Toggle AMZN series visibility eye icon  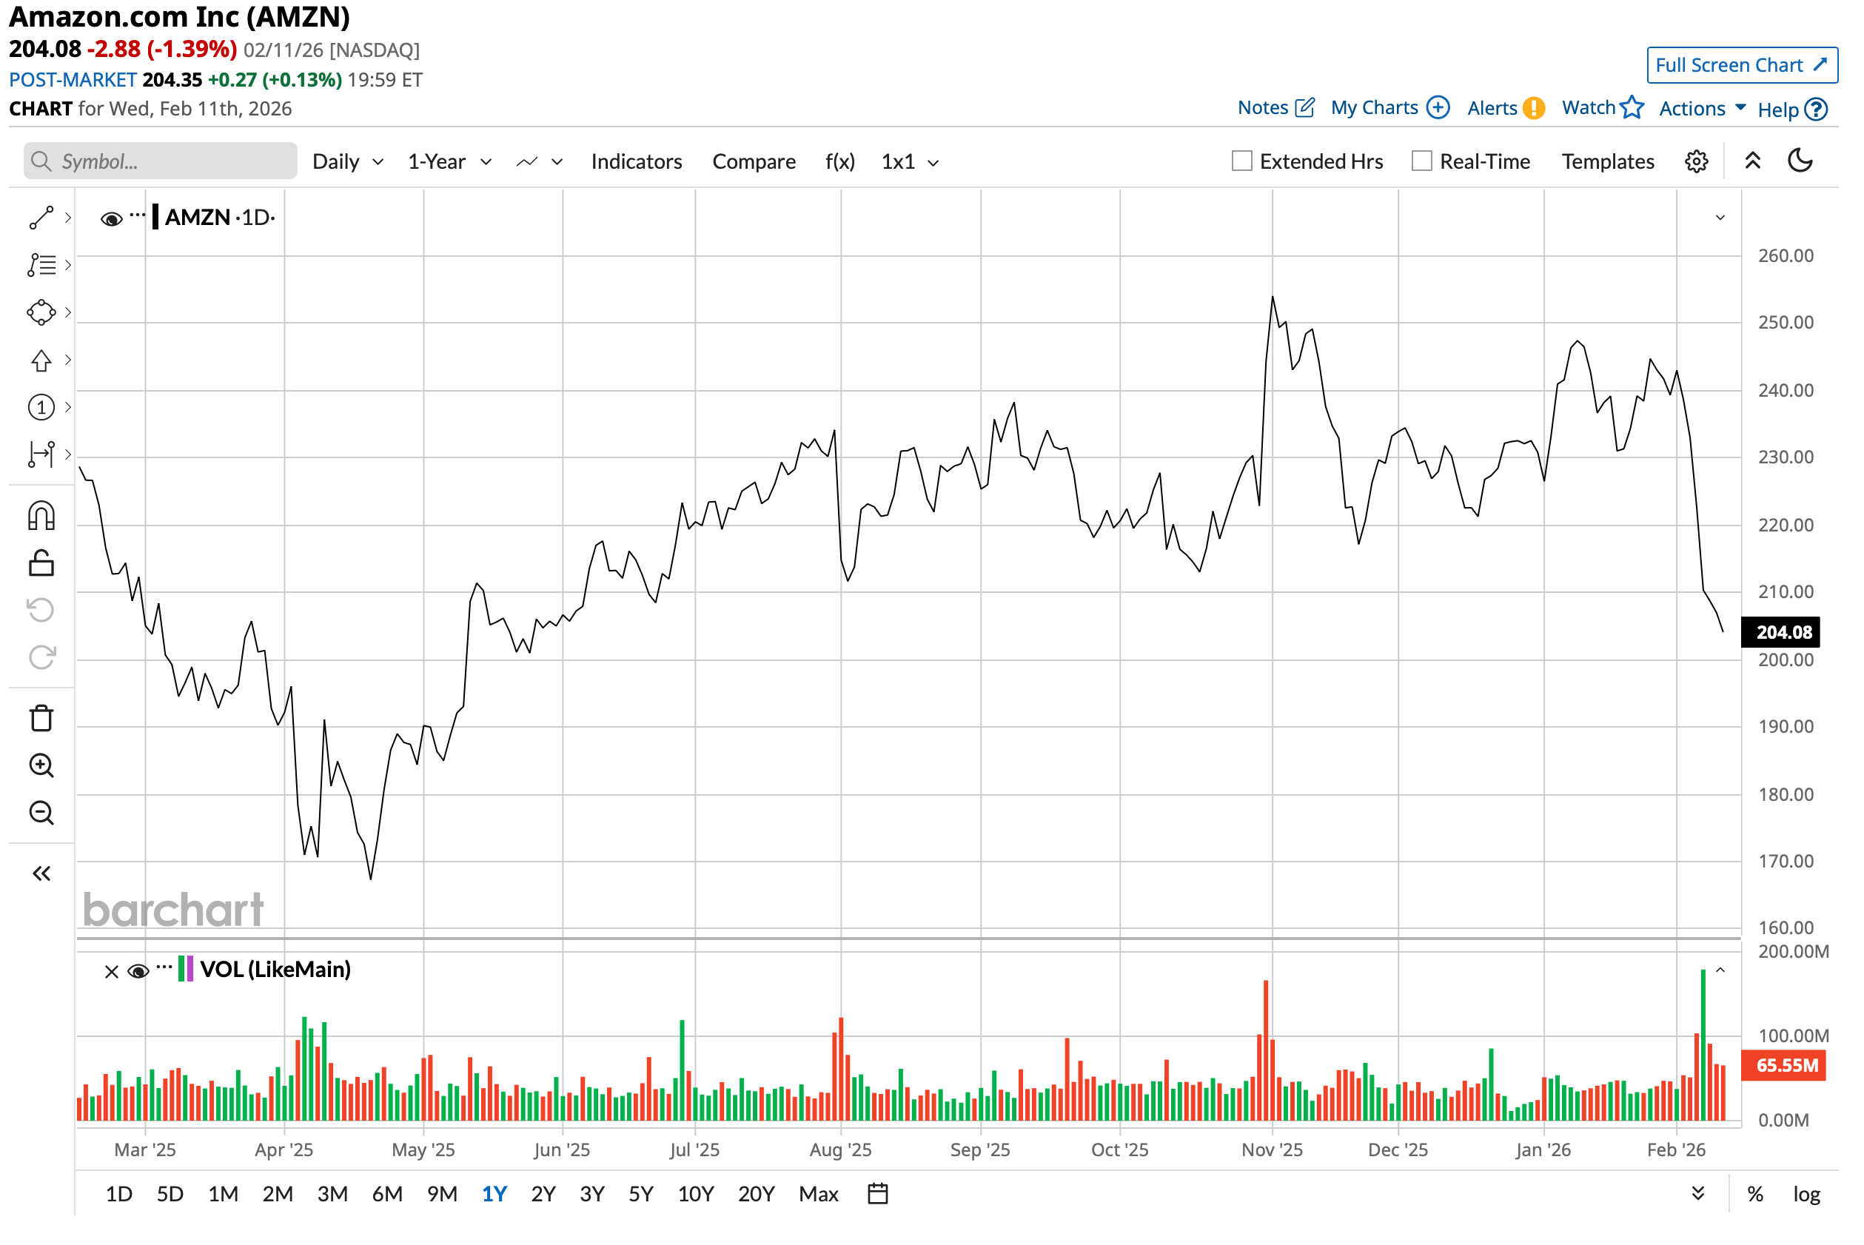[x=111, y=218]
